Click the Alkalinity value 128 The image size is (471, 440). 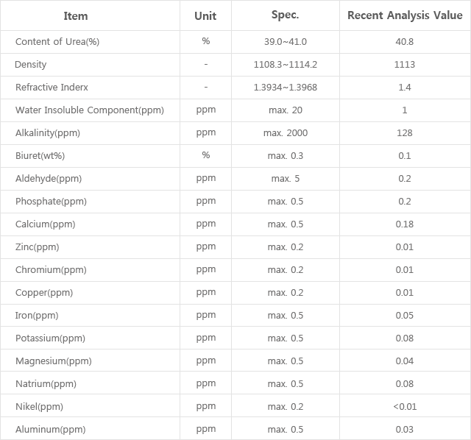(x=405, y=132)
